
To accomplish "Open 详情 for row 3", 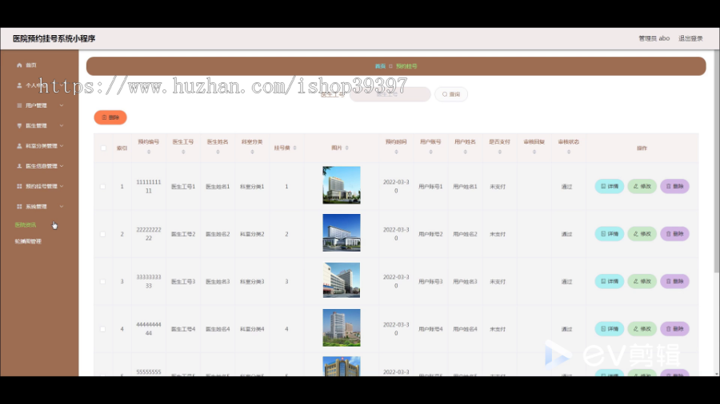I will click(x=610, y=281).
